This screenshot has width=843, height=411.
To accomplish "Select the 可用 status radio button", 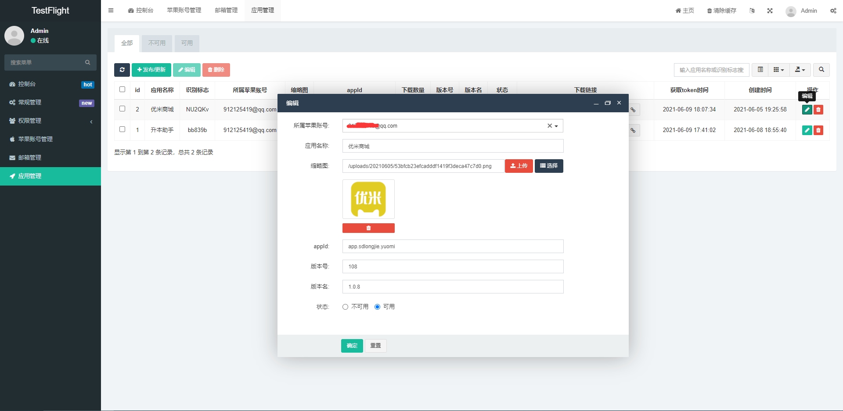I will 377,307.
